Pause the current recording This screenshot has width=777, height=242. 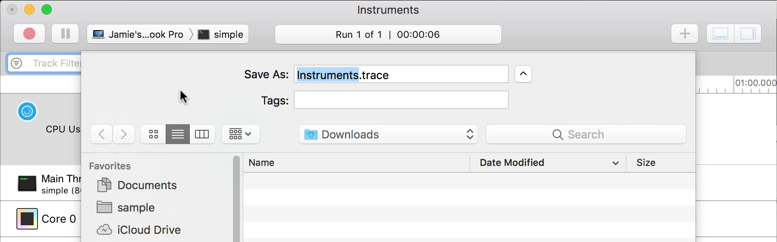[65, 34]
